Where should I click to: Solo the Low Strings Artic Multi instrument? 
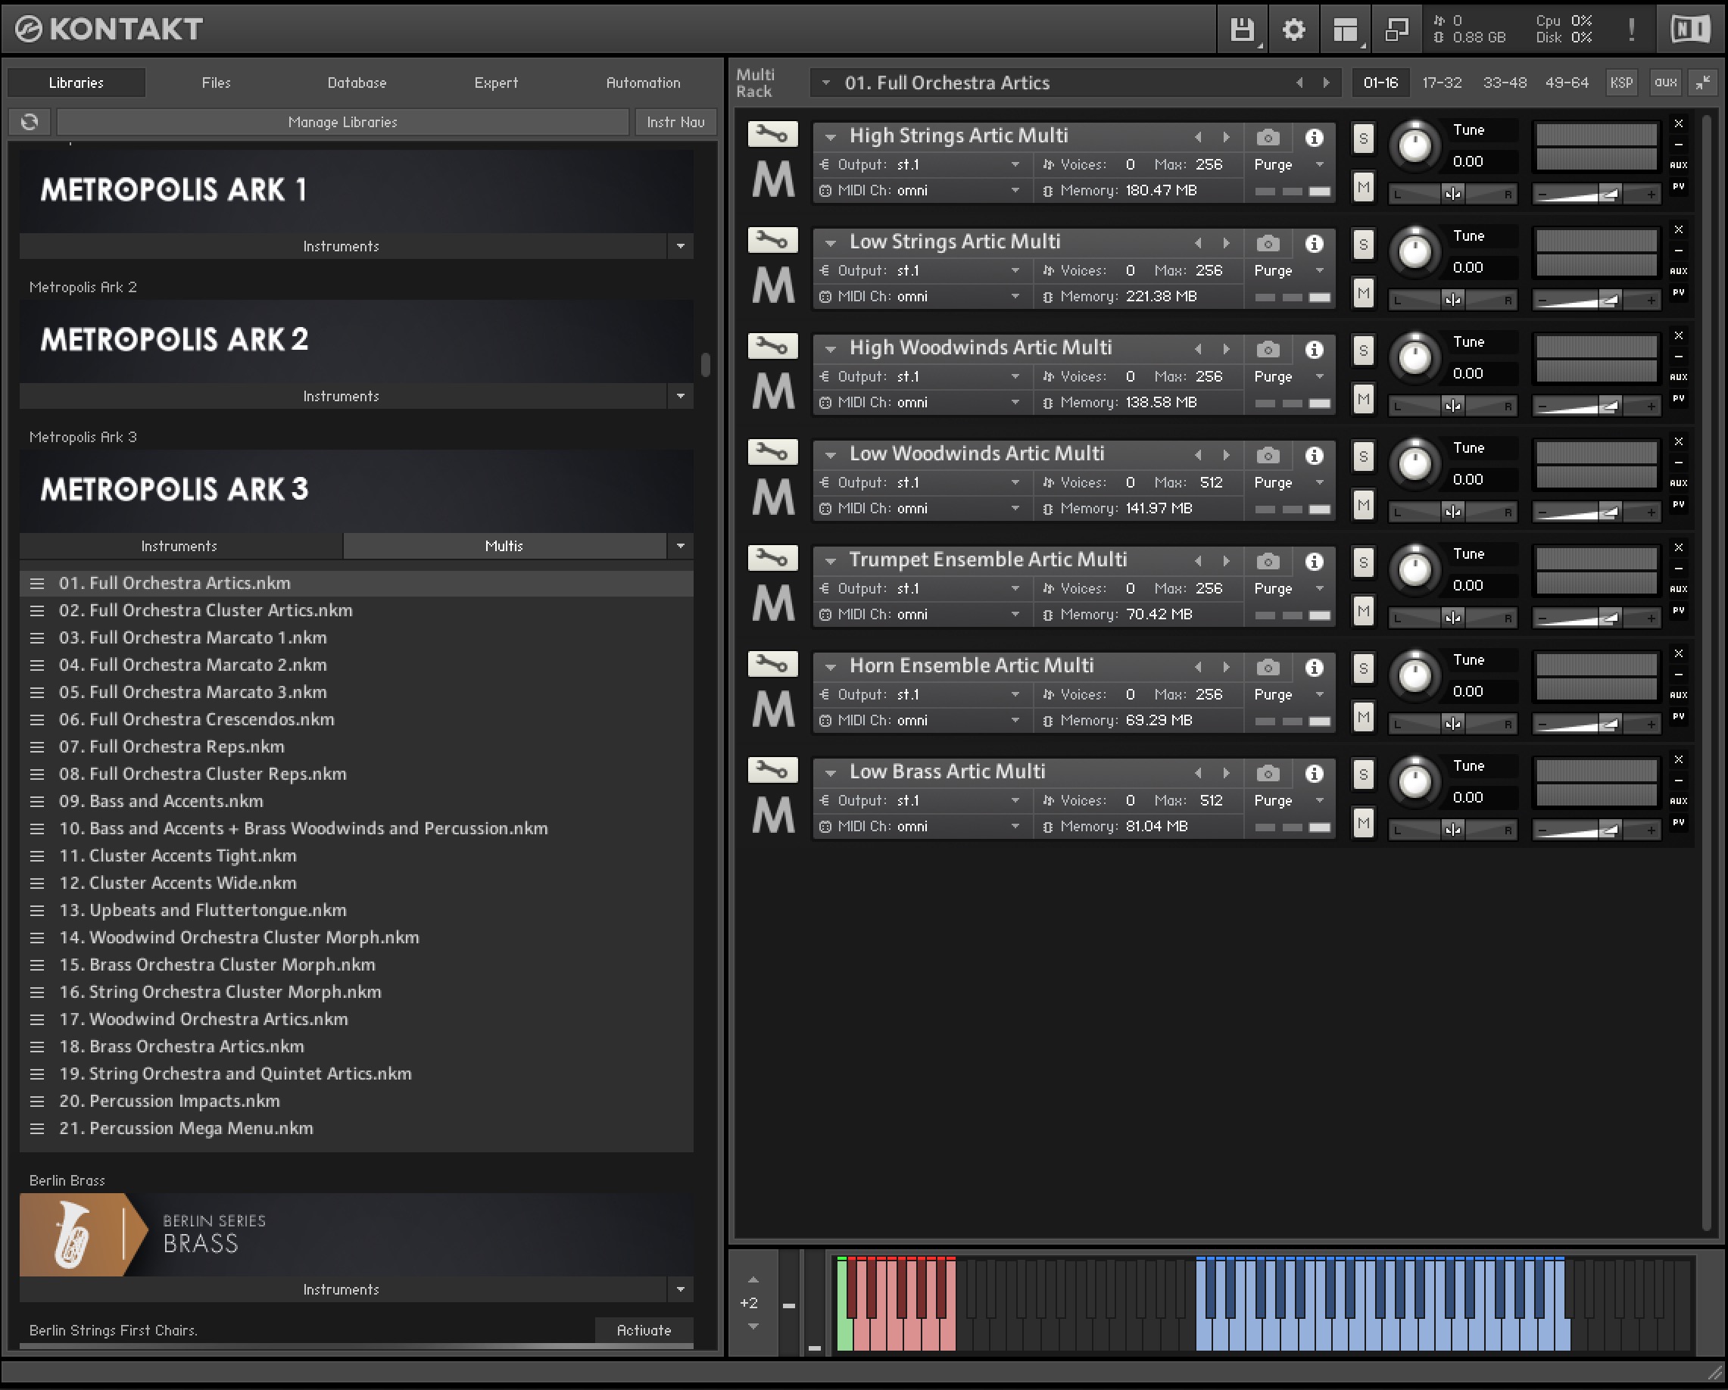point(1362,245)
